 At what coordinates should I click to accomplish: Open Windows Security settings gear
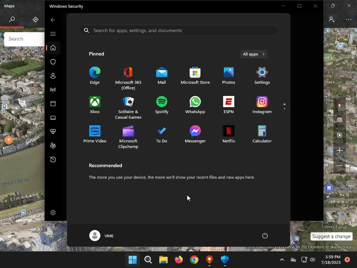(53, 213)
